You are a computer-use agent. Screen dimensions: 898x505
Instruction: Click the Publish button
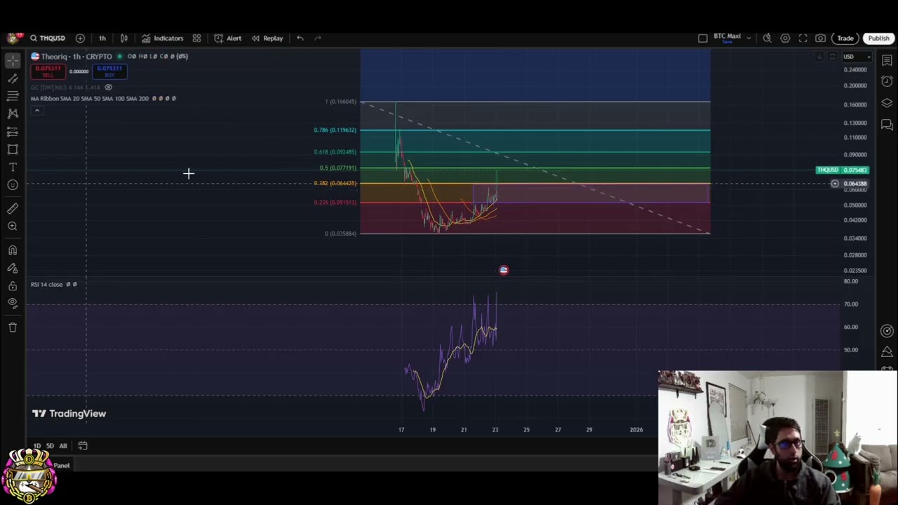tap(878, 38)
